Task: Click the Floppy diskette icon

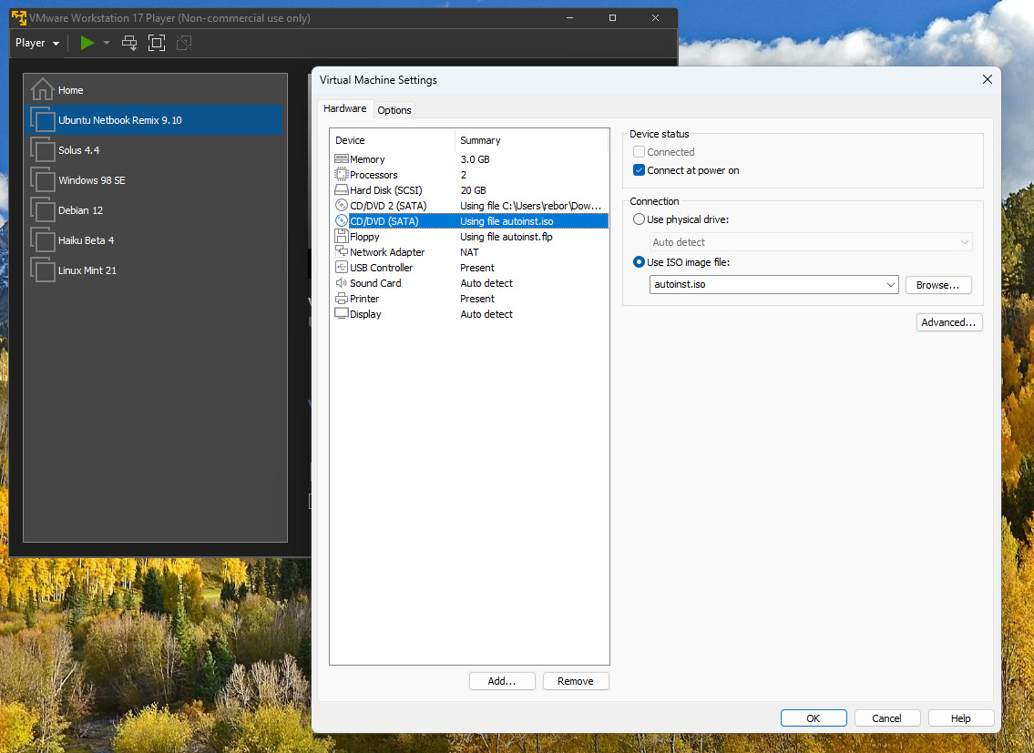Action: click(x=341, y=236)
